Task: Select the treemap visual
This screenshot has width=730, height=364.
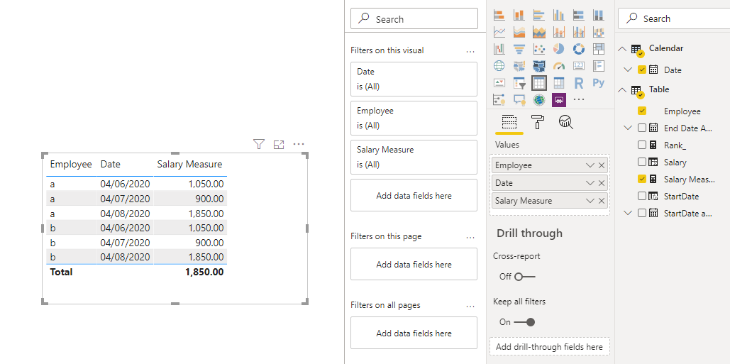Action: click(x=599, y=48)
